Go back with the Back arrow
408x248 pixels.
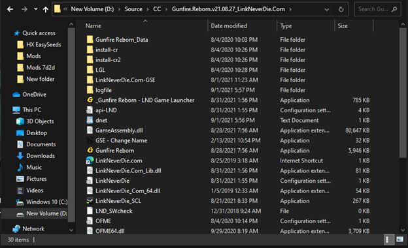tap(10, 9)
